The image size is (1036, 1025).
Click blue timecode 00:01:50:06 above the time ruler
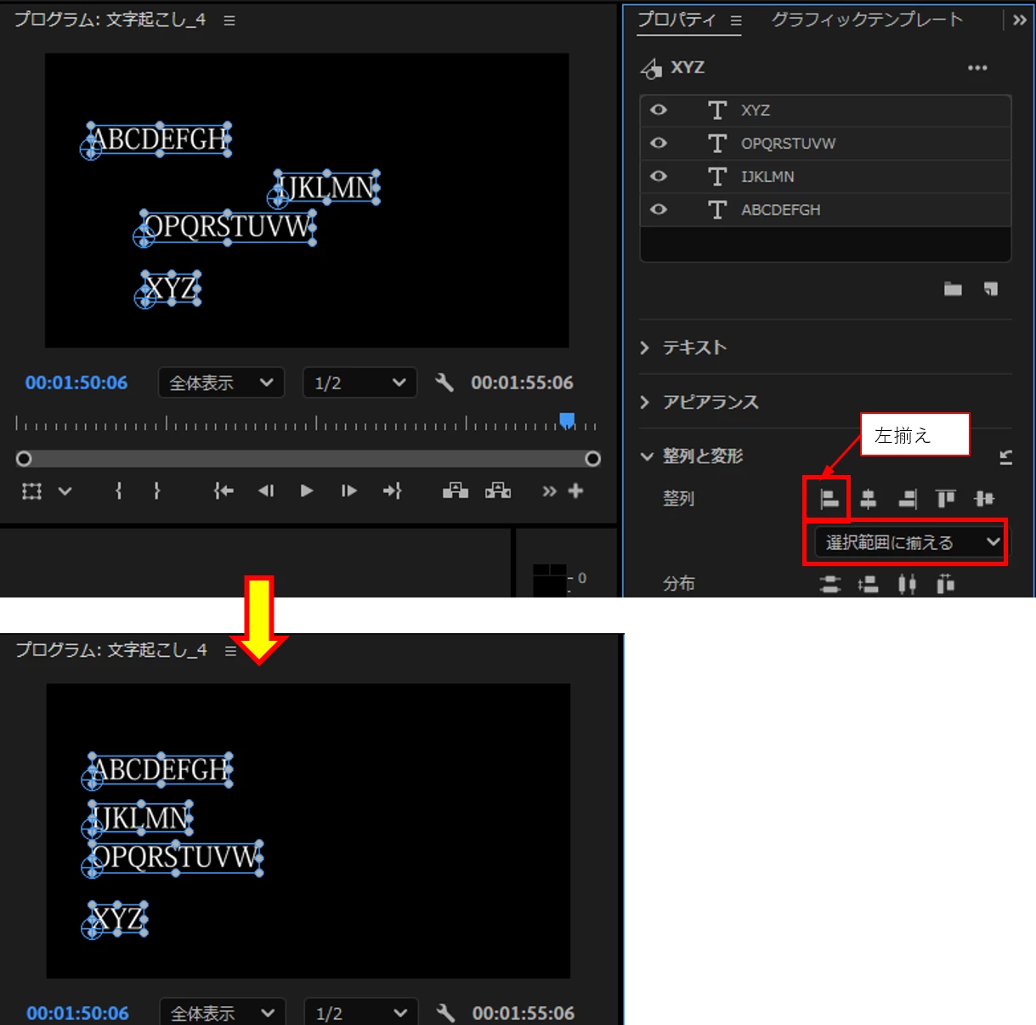click(x=76, y=383)
